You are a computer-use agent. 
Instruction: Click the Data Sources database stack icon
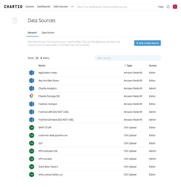click(15, 21)
